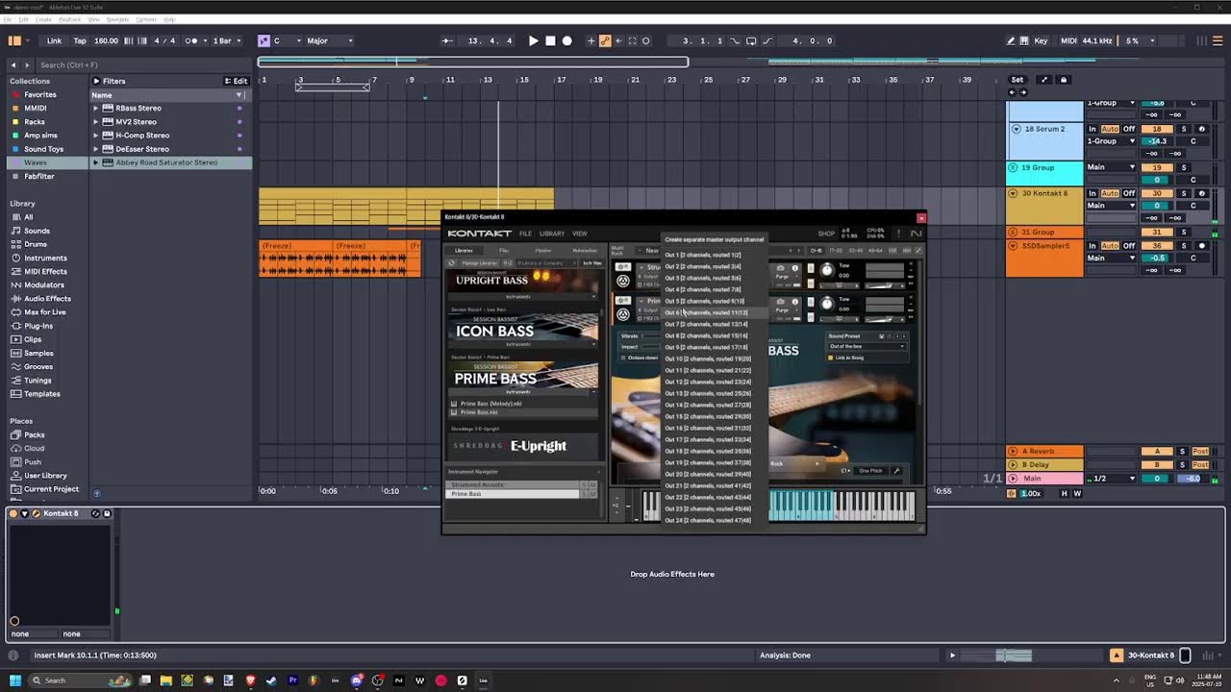Screen dimensions: 1231x692
Task: Stop playback with the transport Stop button
Action: point(550,40)
